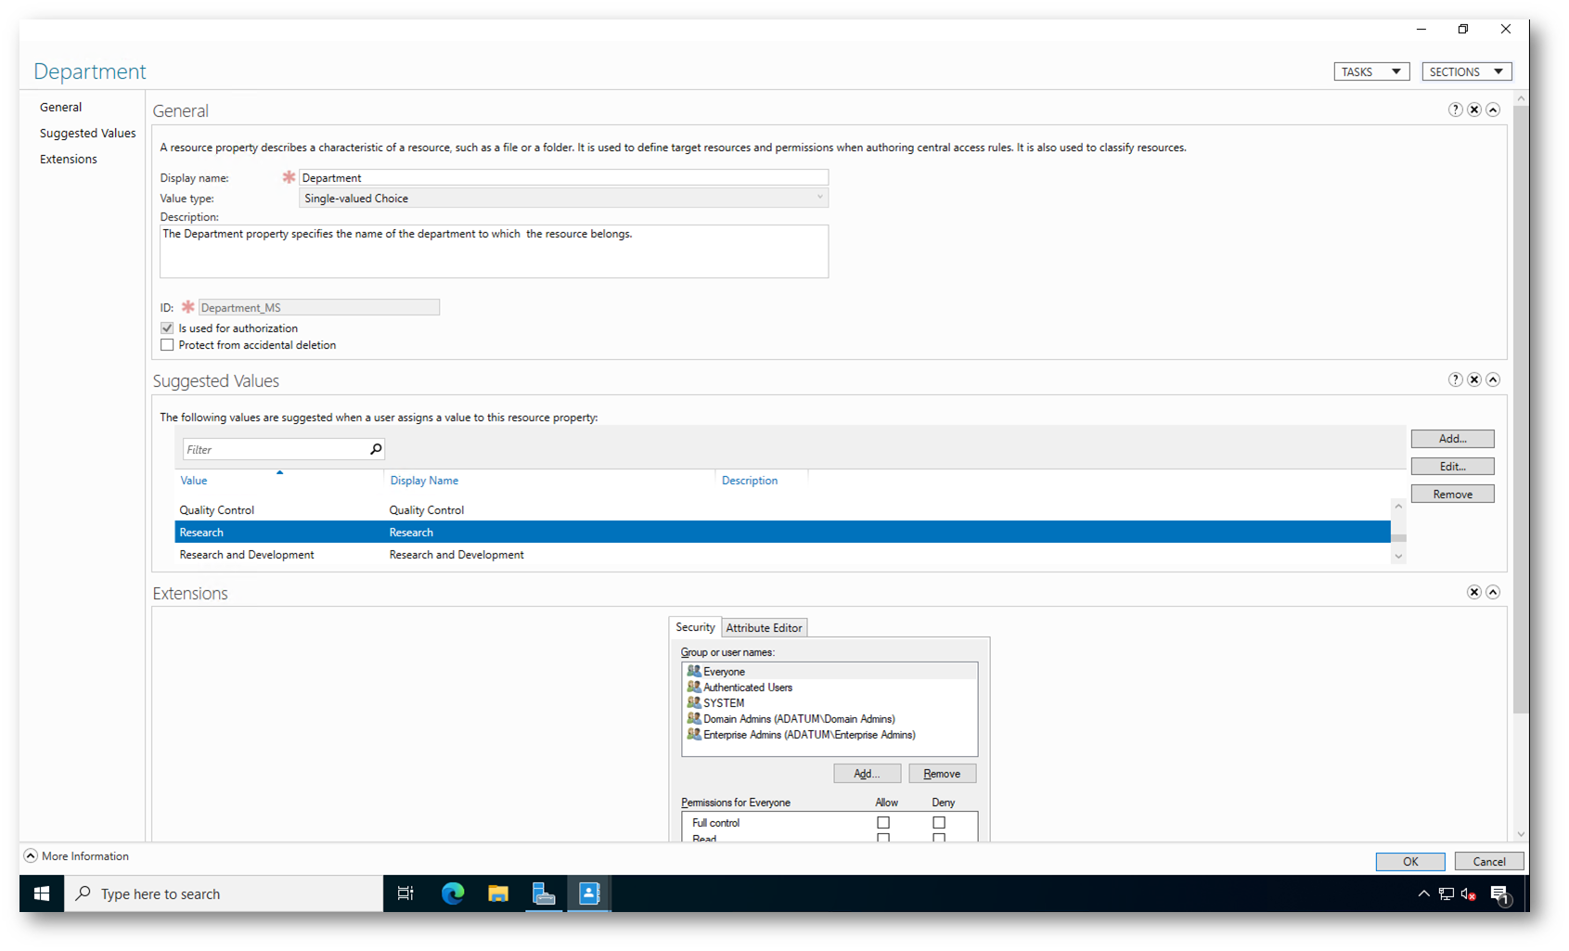Open the TASKS dropdown menu
This screenshot has height=951, width=1569.
1371,71
